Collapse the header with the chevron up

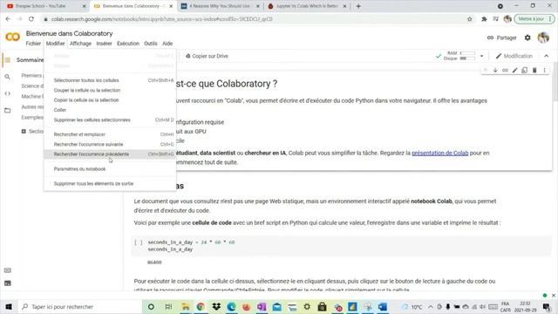tap(547, 56)
